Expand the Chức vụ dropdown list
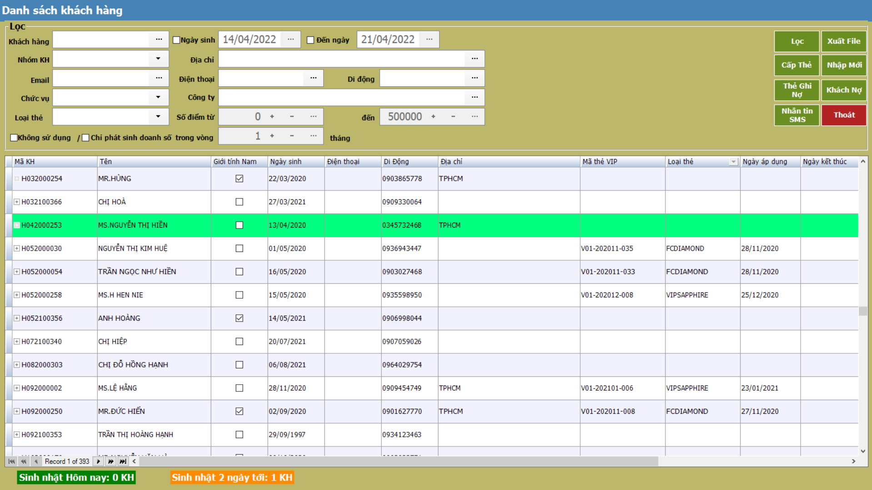The image size is (872, 490). (x=158, y=98)
